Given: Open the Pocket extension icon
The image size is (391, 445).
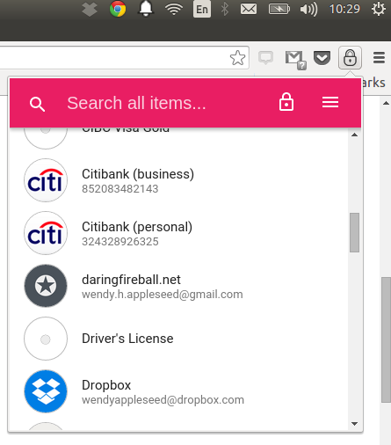Looking at the screenshot, I should (x=322, y=57).
